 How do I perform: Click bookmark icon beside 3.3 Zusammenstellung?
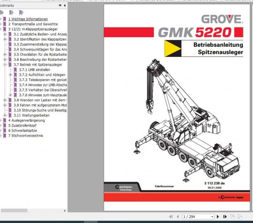(10, 44)
